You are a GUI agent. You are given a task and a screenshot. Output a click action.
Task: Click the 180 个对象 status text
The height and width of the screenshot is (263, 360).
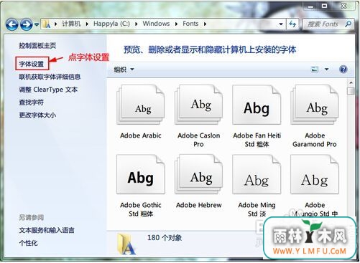(x=165, y=238)
